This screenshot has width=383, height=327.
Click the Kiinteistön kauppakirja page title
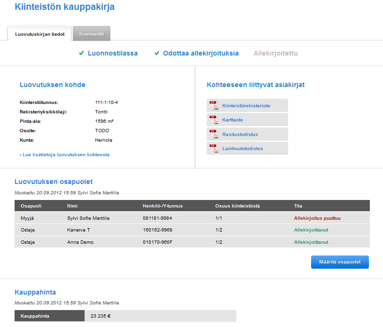click(64, 7)
